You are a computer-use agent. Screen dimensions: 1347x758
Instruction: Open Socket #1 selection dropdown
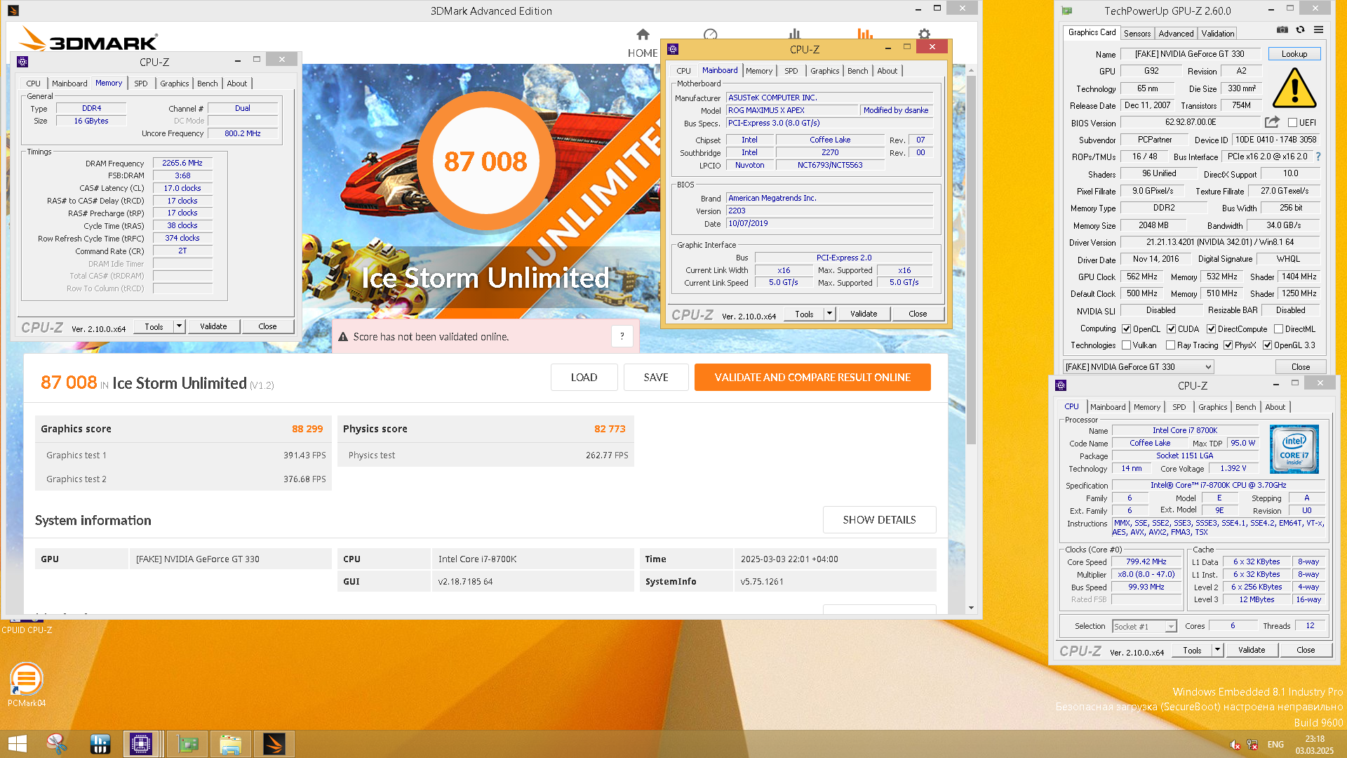coord(1144,626)
